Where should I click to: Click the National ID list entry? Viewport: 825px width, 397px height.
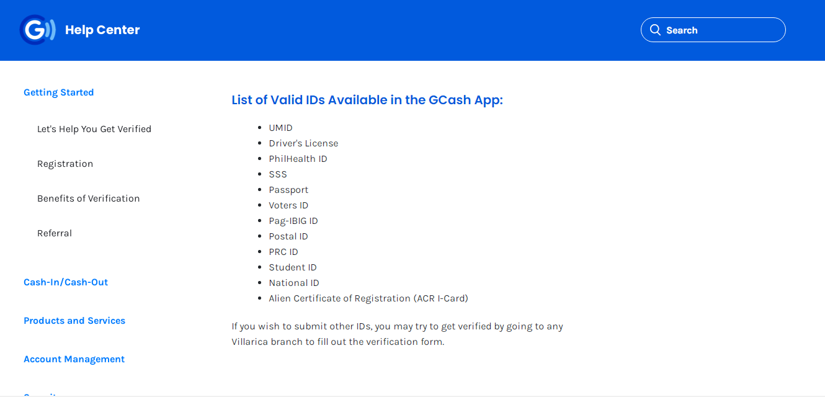[294, 283]
